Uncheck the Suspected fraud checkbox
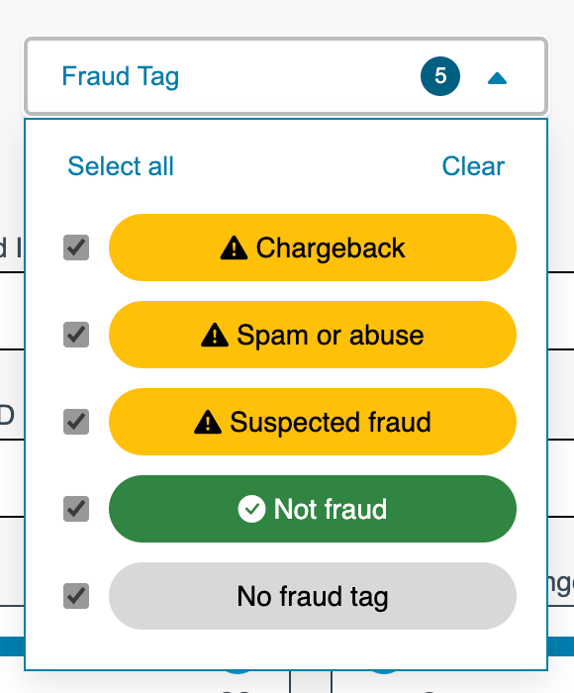This screenshot has height=693, width=574. point(76,422)
